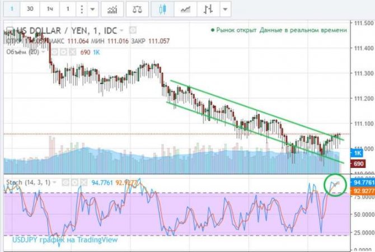This screenshot has width=375, height=252.
Task: Open Stoch indicator settings
Action: click(x=73, y=182)
